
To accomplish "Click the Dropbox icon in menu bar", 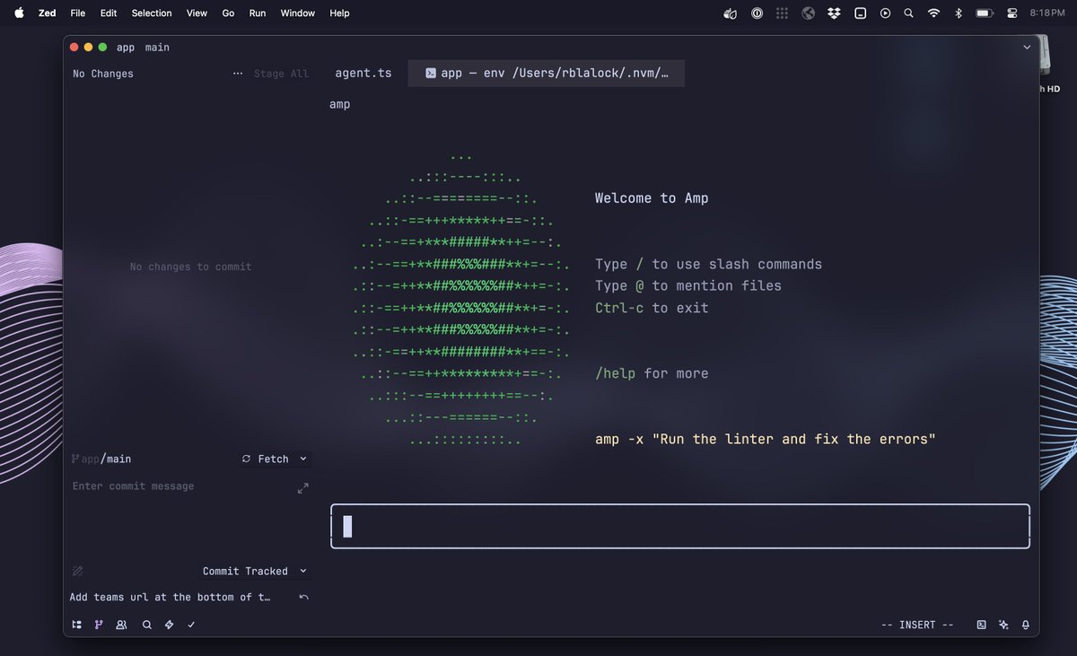I will point(834,13).
